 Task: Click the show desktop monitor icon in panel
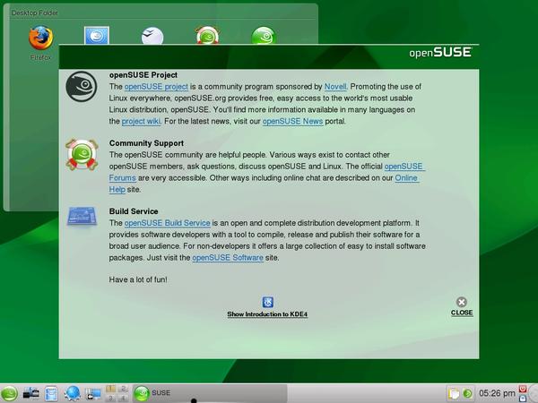(92, 394)
